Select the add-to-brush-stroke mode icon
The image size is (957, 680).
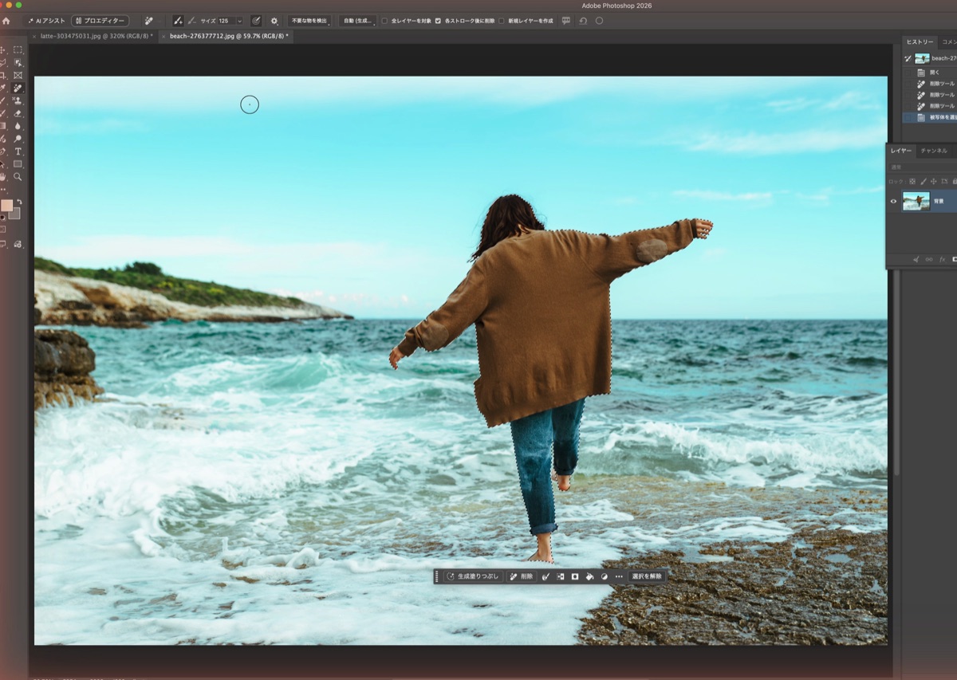tap(178, 21)
